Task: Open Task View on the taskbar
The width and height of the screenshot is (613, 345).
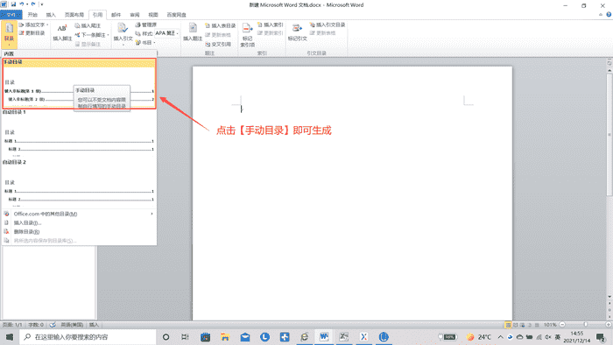Action: 185,337
